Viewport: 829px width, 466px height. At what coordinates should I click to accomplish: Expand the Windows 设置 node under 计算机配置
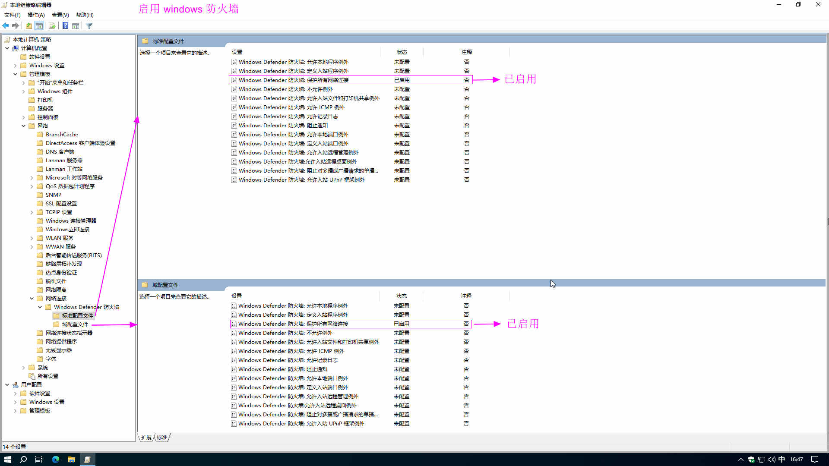point(16,66)
